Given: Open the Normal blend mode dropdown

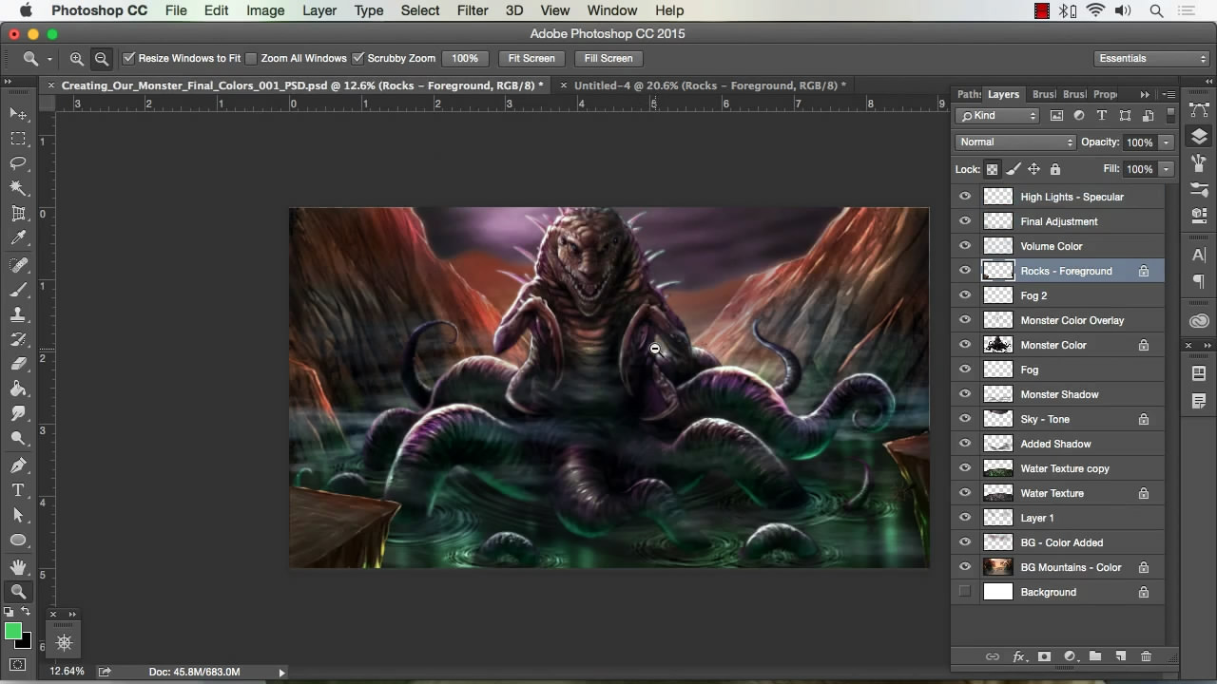Looking at the screenshot, I should pos(1015,142).
